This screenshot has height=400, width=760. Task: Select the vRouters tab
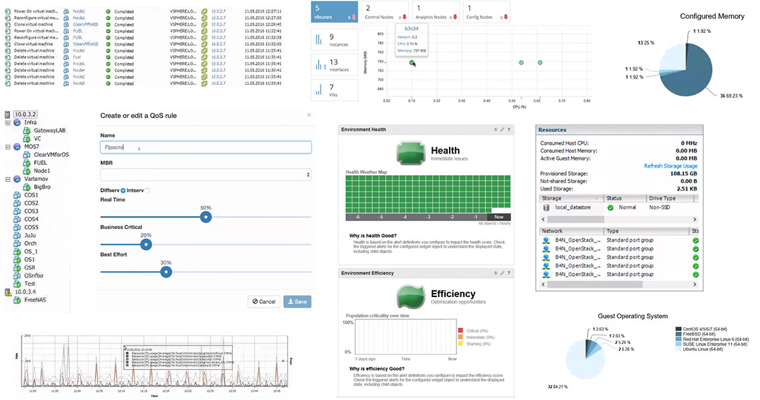[335, 11]
